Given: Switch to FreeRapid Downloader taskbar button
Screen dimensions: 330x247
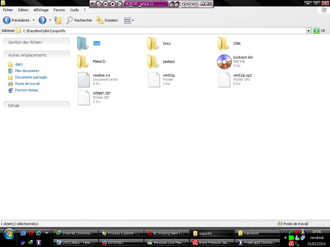Looking at the screenshot, I should (x=257, y=242).
